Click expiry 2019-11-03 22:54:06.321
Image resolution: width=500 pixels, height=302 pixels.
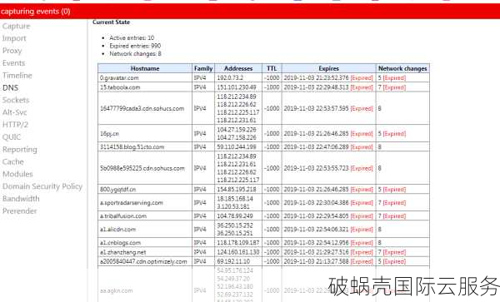click(316, 230)
